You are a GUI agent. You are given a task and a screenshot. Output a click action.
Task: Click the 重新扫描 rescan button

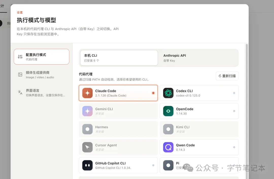click(227, 76)
